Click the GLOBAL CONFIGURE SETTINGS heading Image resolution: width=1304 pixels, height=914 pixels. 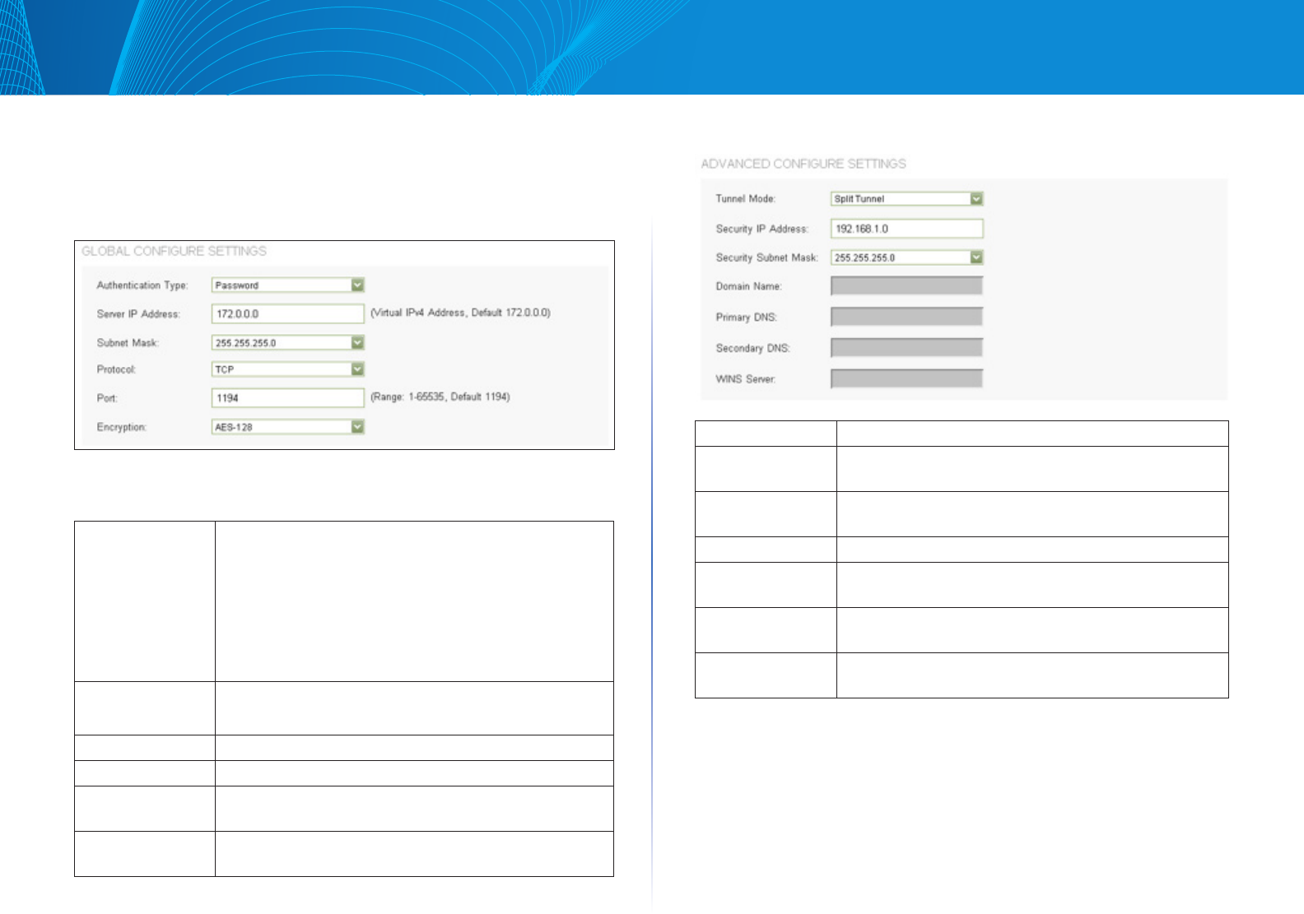174,251
